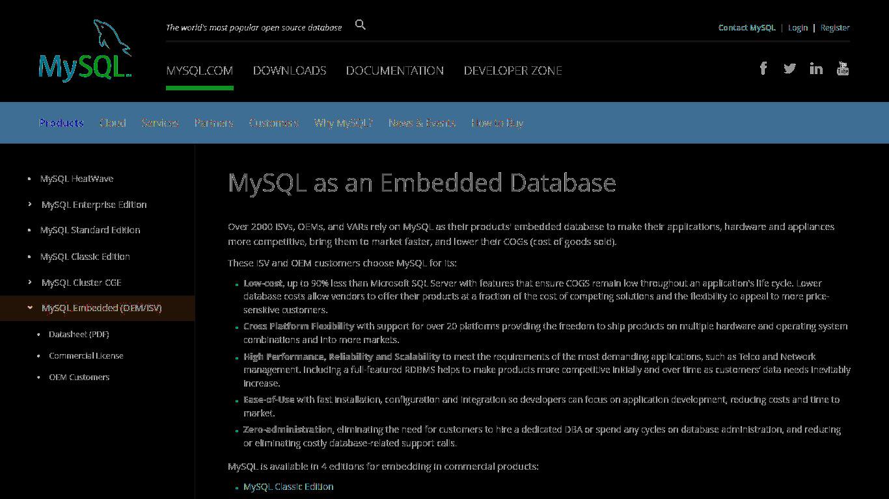Open MySQL Twitter icon
This screenshot has width=889, height=499.
pos(789,68)
